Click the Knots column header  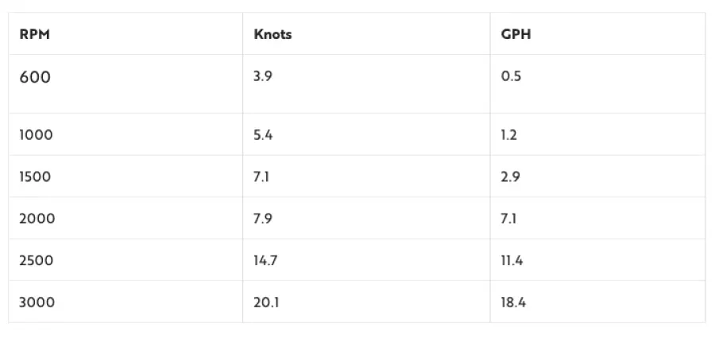pyautogui.click(x=272, y=35)
